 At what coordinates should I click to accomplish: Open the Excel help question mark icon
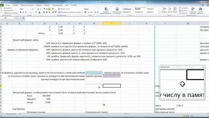click(x=202, y=5)
